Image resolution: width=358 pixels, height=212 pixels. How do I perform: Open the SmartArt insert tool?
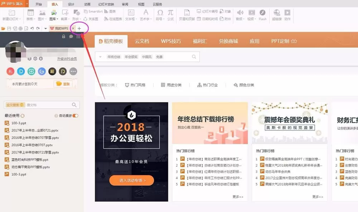[93, 11]
